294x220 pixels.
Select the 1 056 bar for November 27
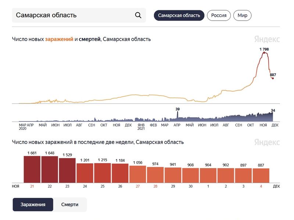(138, 174)
